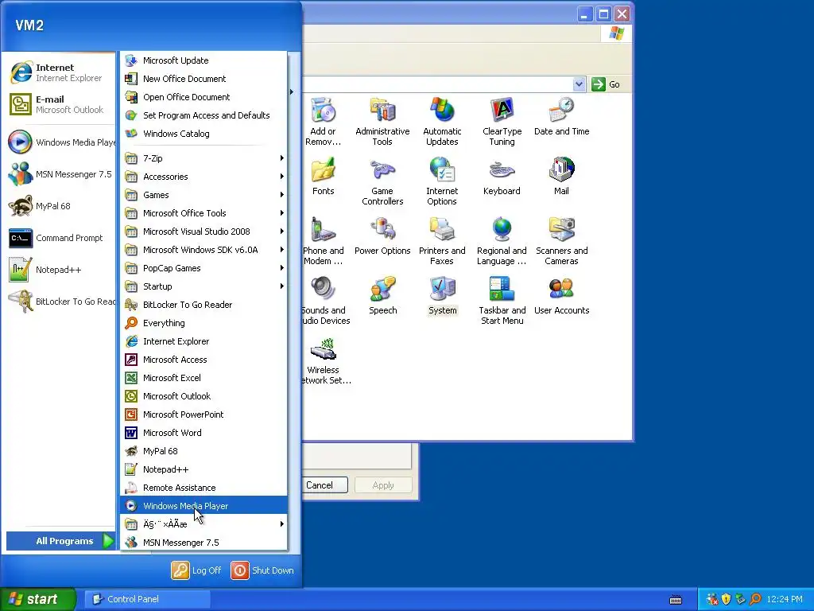Open Add or Remove Programs icon
This screenshot has height=611, width=814.
tap(323, 122)
